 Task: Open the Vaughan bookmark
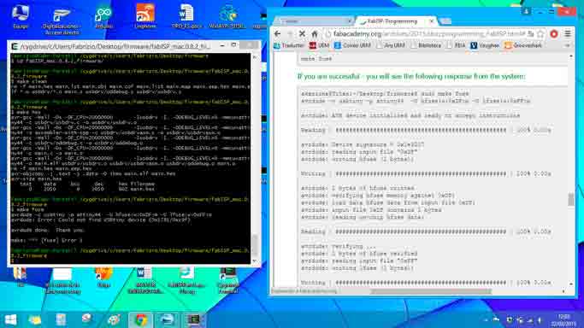[x=485, y=45]
